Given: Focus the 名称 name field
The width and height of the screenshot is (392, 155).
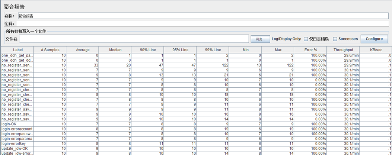Looking at the screenshot, I should (203, 16).
